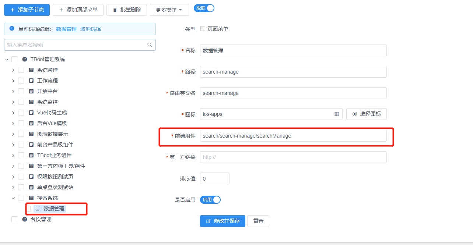Click the 第三方依赖工具/组件 menu icon
Image resolution: width=473 pixels, height=245 pixels.
(x=31, y=166)
